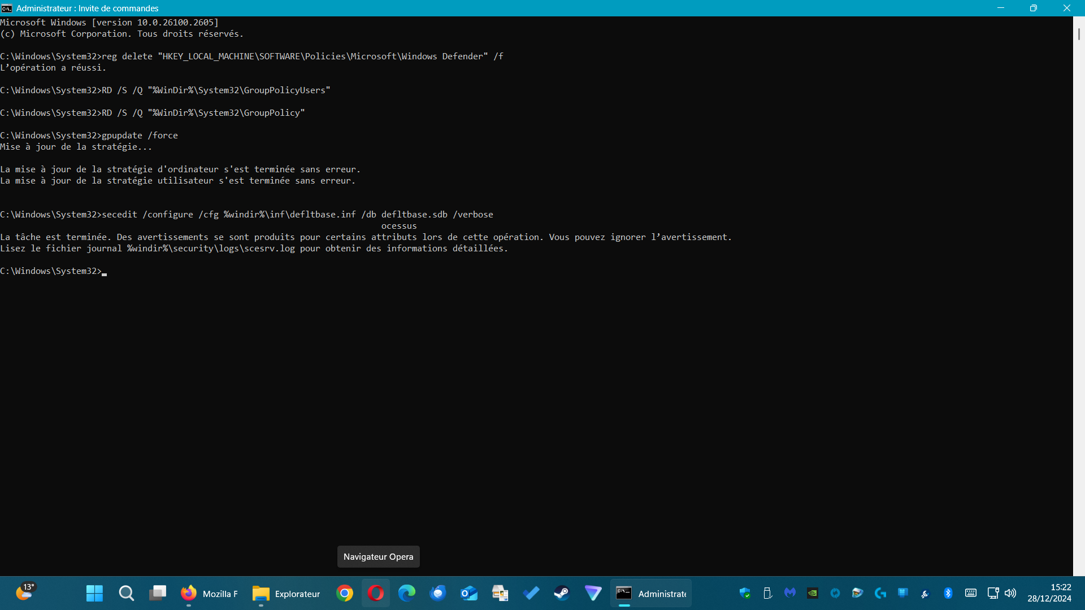Screen dimensions: 1085x610
Task: Open the Opera browser taskbar icon
Action: [376, 593]
